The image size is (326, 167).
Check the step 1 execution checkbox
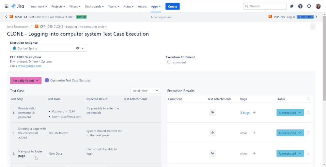click(x=308, y=113)
